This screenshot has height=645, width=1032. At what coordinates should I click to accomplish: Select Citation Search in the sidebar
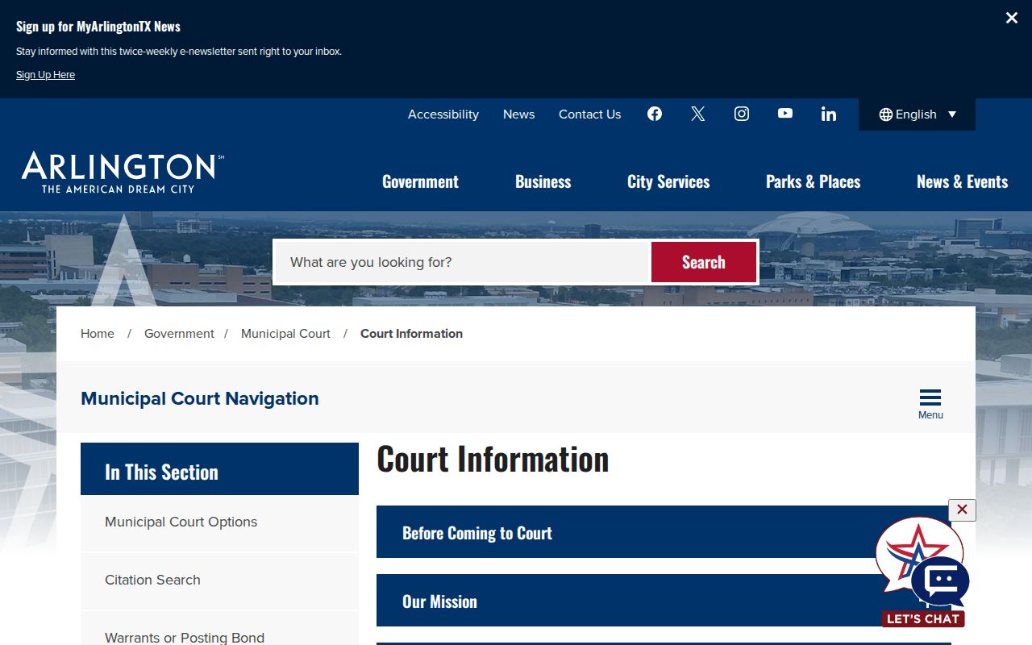point(219,580)
